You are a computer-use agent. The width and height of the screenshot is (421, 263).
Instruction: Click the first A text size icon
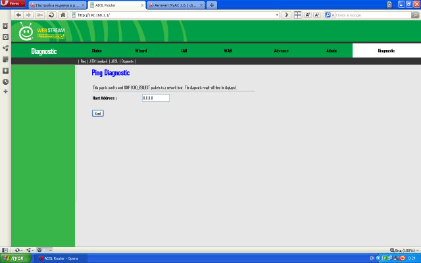(x=308, y=15)
